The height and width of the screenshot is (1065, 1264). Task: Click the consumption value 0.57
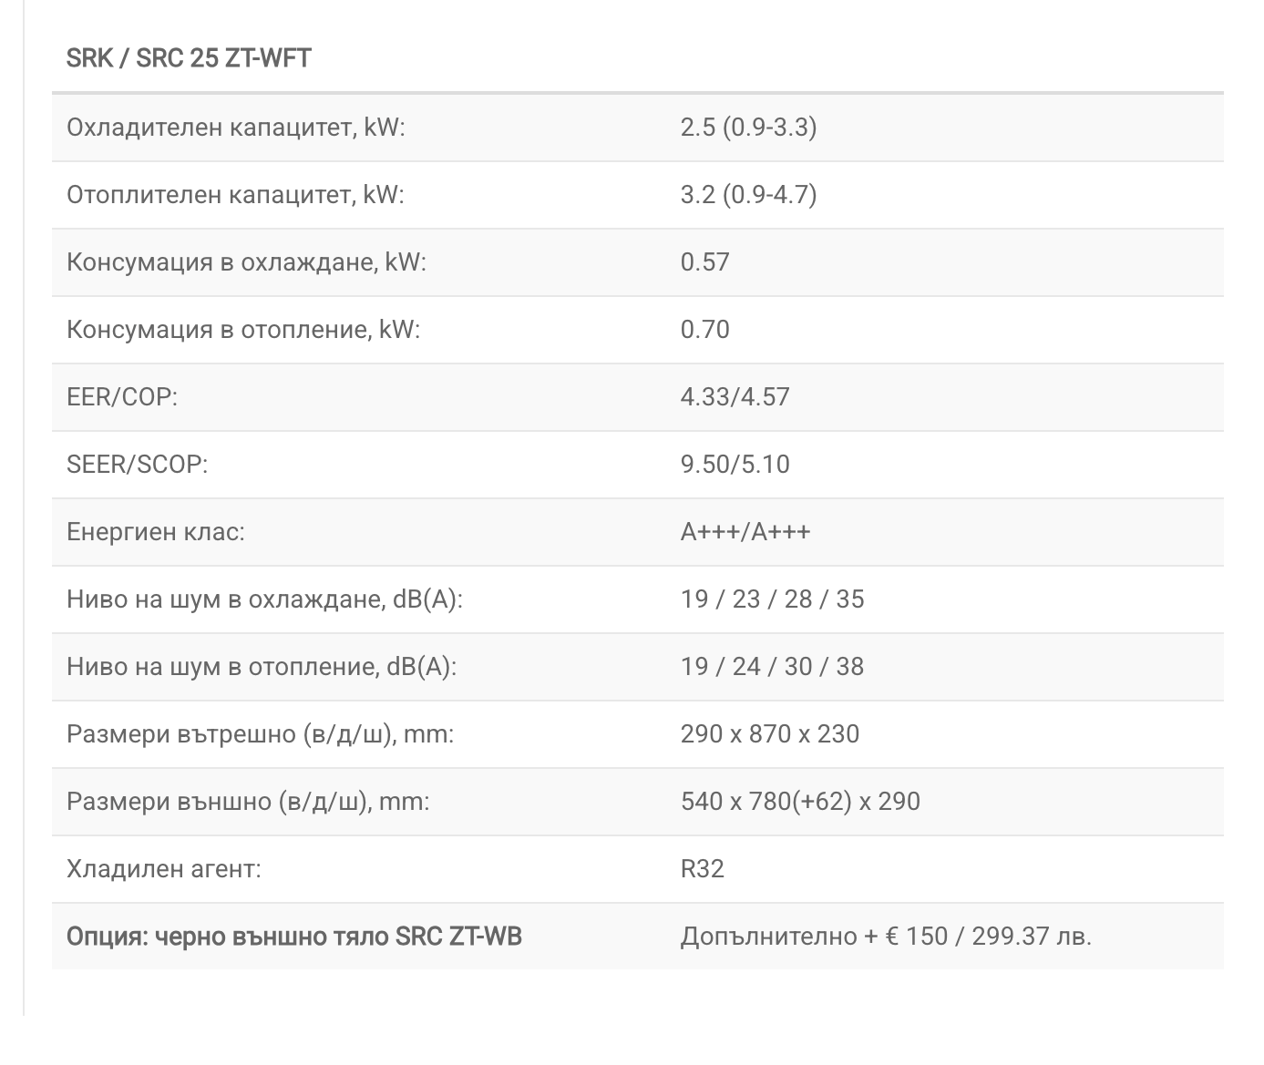pos(704,261)
